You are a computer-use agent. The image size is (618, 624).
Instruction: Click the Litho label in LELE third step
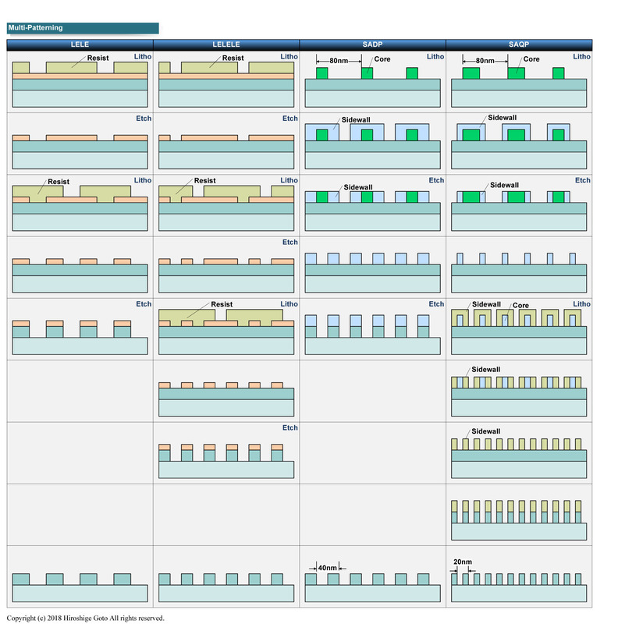click(143, 181)
